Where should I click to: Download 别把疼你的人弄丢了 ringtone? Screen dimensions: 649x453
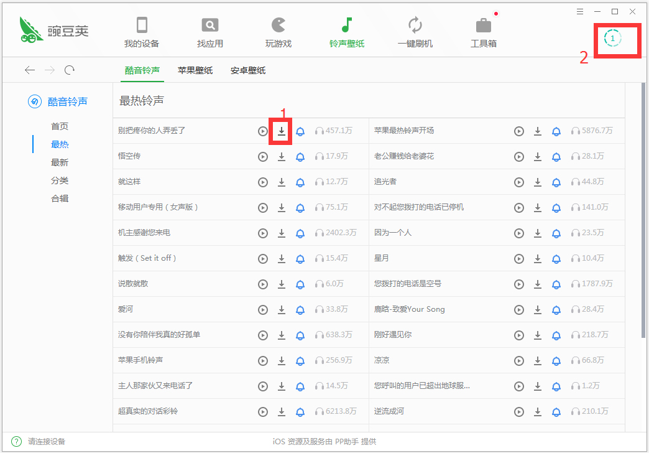coord(281,131)
